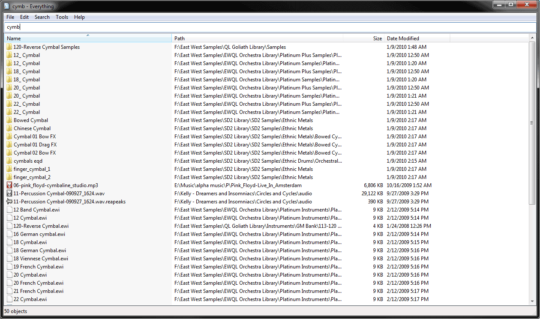
Task: Click the 29,122 KB size value
Action: [x=371, y=194]
